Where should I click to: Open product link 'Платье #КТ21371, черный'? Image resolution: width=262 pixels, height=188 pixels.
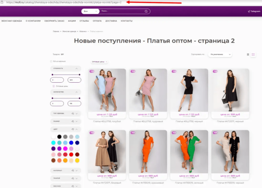tap(230, 121)
